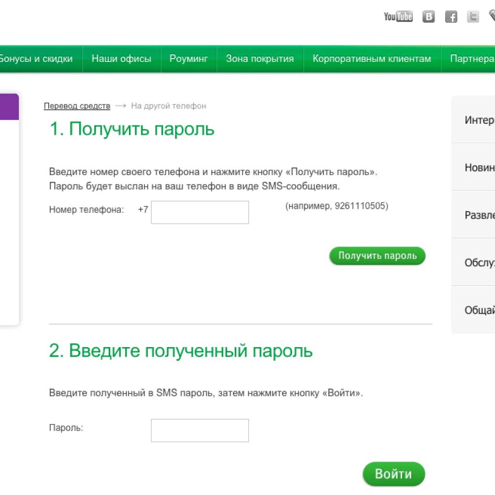This screenshot has height=495, width=495.
Task: Open the YouTube channel icon
Action: click(x=398, y=16)
